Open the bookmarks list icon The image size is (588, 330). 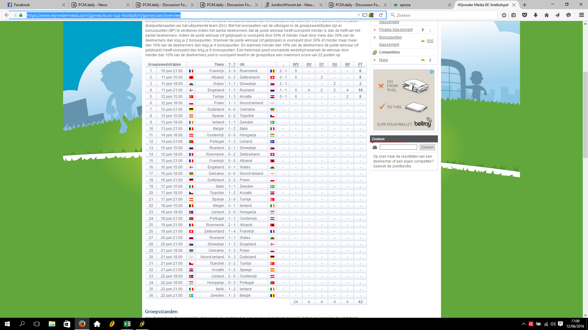point(514,15)
